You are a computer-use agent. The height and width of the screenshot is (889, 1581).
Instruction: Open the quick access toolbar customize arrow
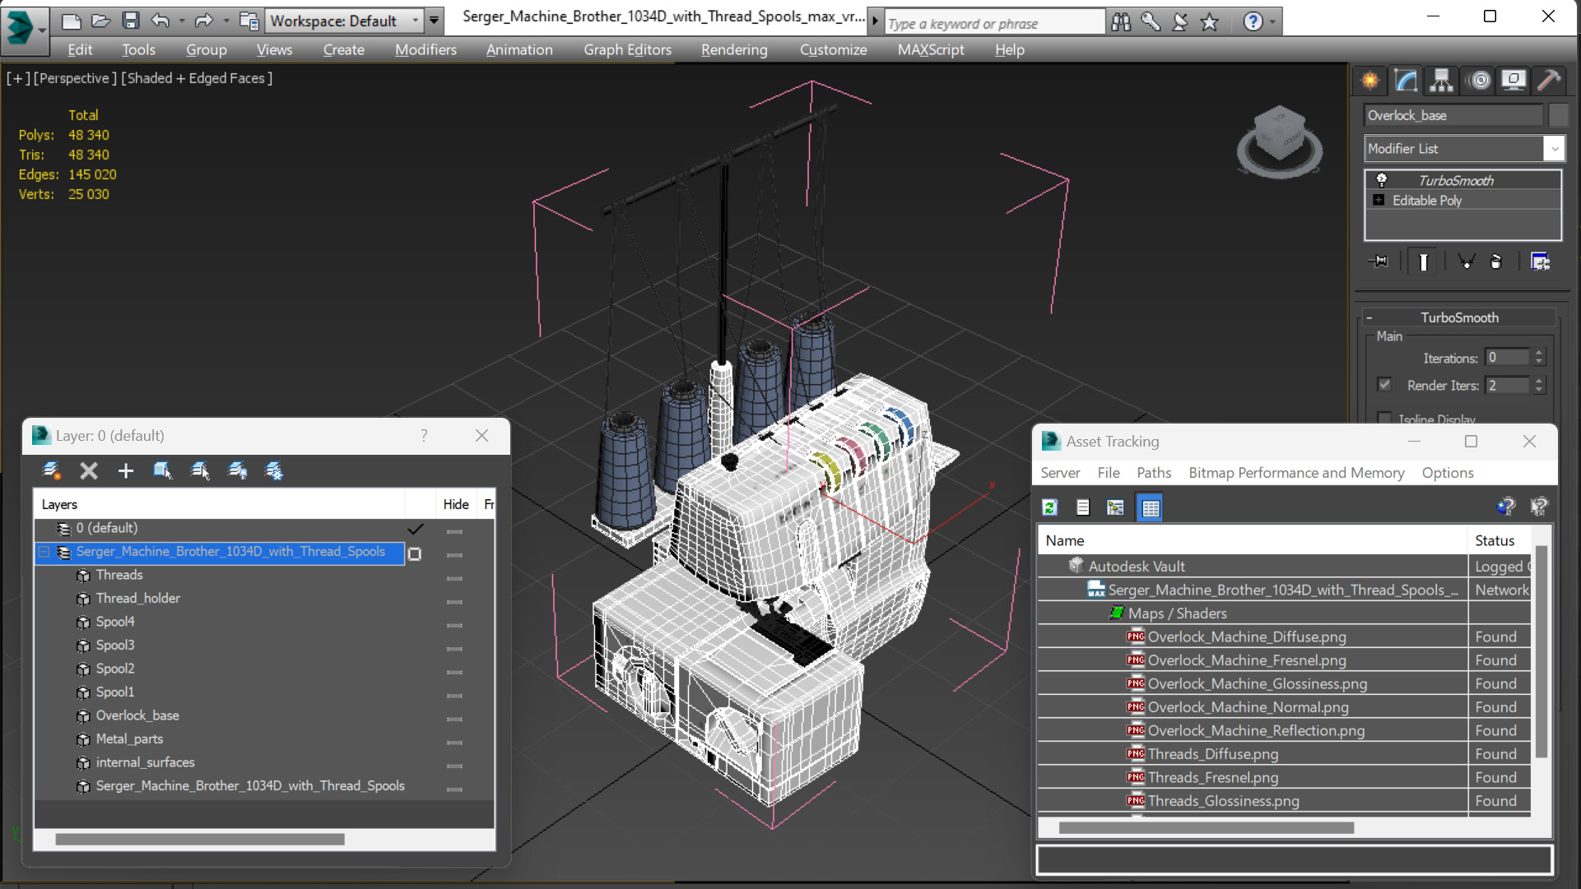434,21
